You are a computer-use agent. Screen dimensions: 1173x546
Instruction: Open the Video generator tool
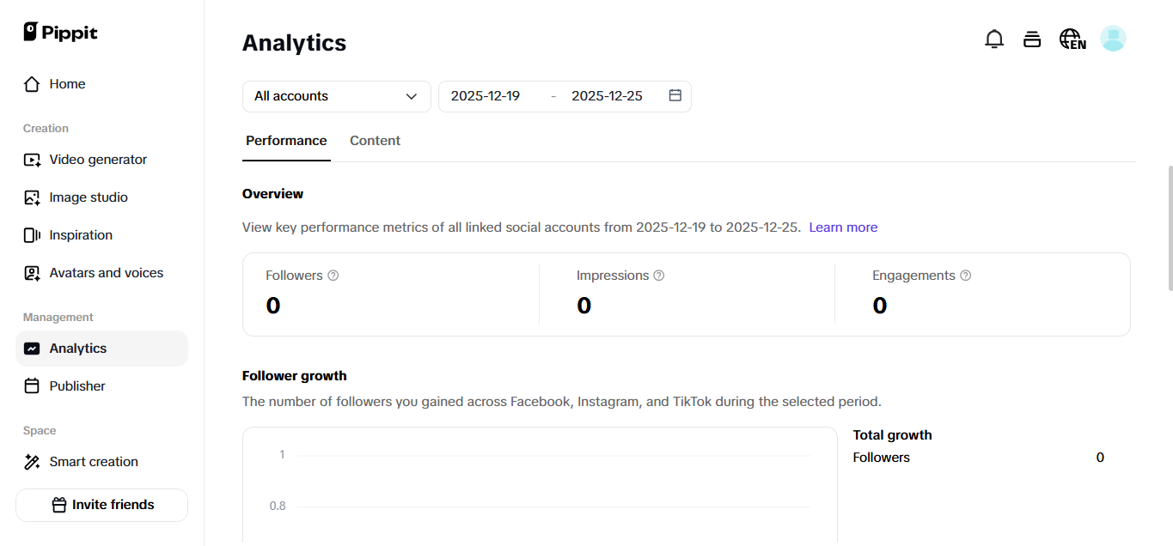98,159
